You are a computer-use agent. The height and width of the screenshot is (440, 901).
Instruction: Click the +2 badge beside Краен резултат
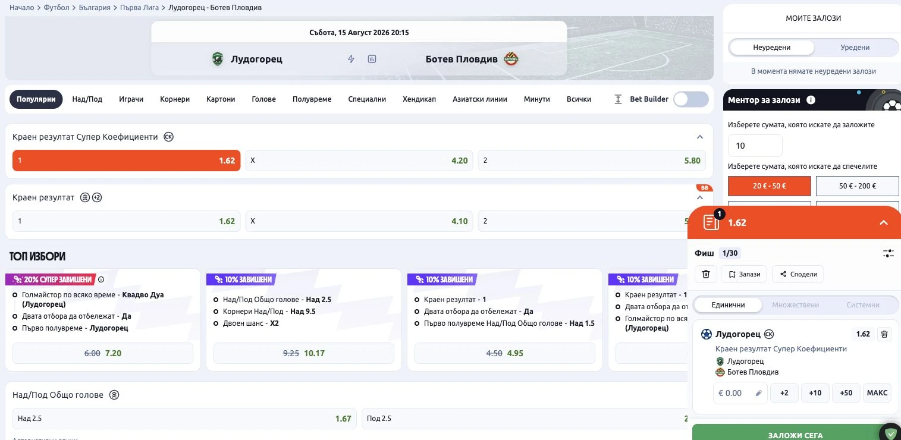[97, 197]
